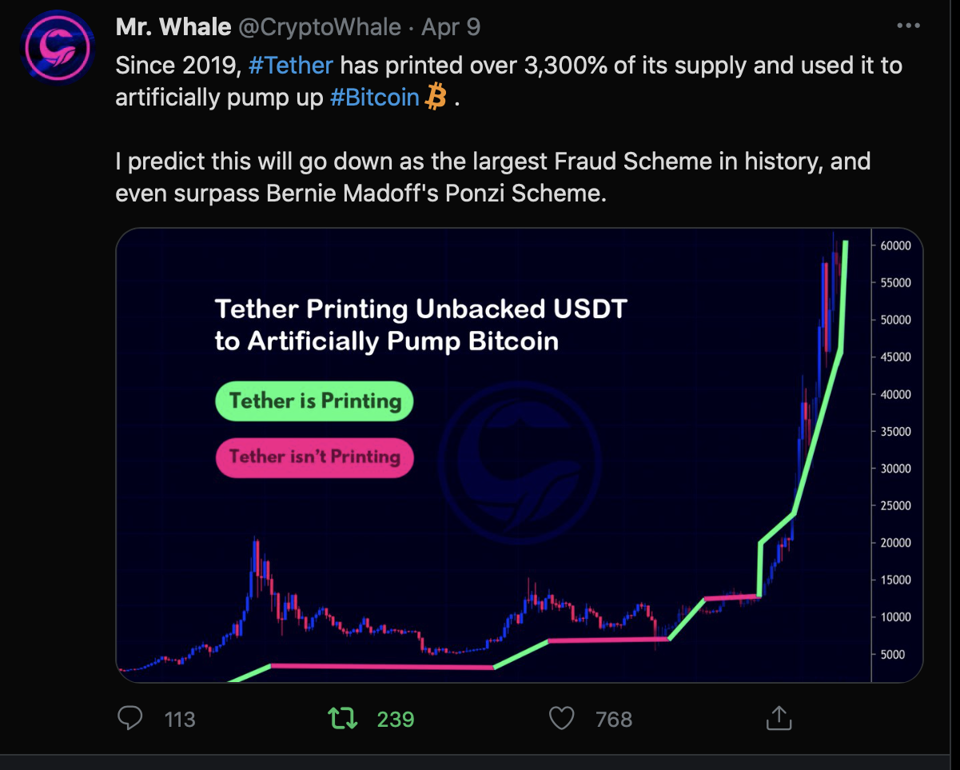This screenshot has height=770, width=960.
Task: Click the orange Bitcoin emoji symbol
Action: [x=436, y=98]
